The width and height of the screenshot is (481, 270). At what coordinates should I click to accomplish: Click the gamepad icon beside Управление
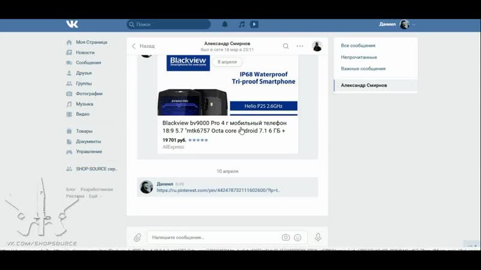click(69, 152)
